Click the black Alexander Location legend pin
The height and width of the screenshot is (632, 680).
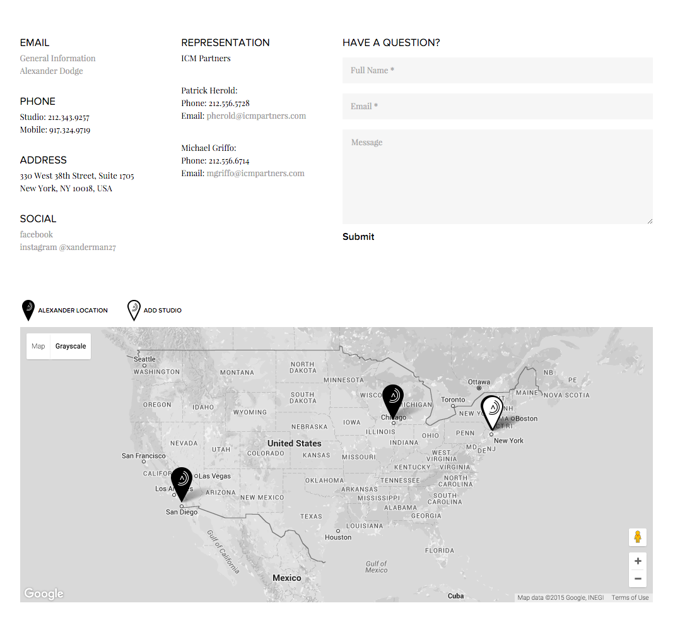pos(28,310)
